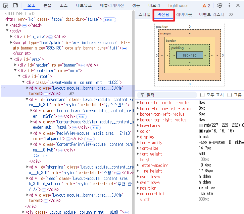
Task: Expand the ellipsis badge in the shopping div
Action: click(118, 173)
